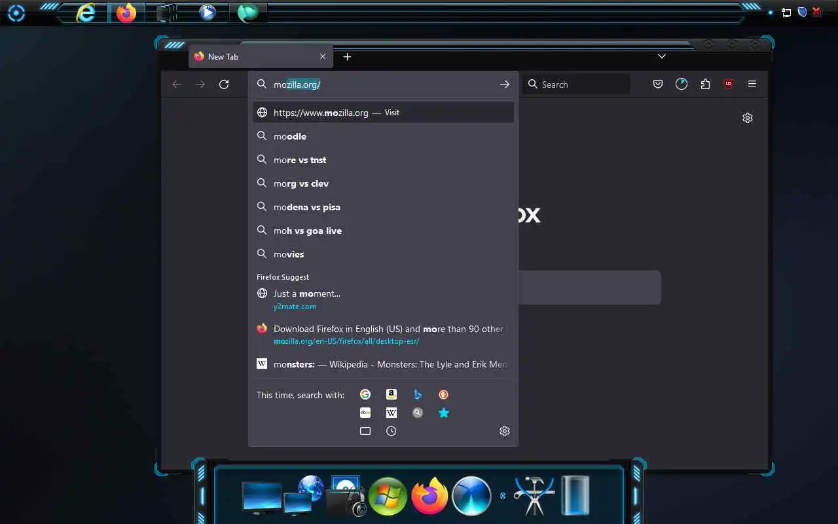Open the uBlock Origin extension
The height and width of the screenshot is (524, 838).
tap(729, 84)
